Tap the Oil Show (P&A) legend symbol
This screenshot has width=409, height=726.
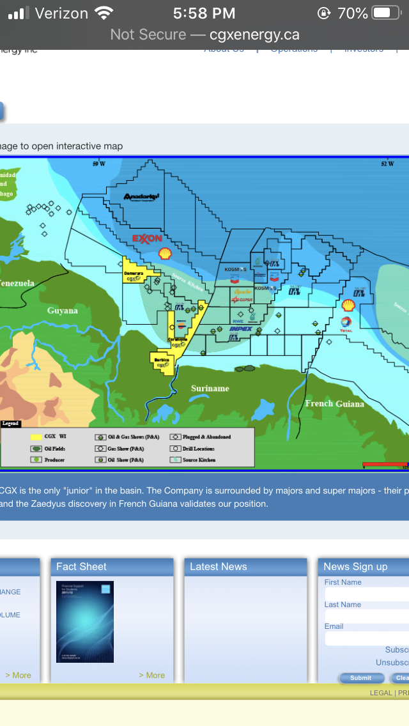click(100, 460)
